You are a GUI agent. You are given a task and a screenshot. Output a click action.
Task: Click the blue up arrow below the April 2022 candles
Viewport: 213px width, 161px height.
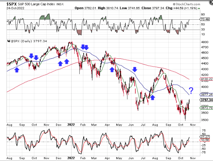112,68
